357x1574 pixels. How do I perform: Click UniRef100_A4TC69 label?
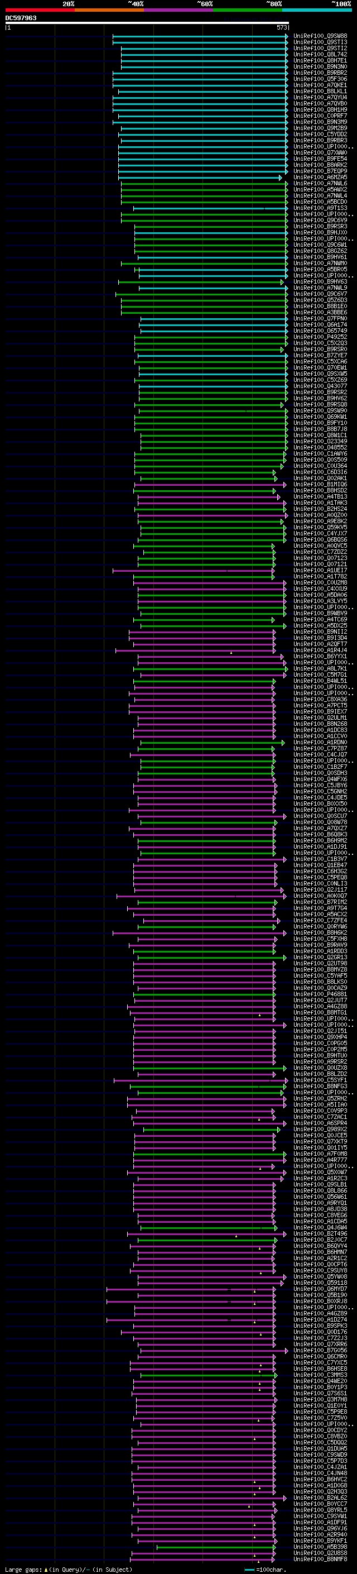coord(320,620)
